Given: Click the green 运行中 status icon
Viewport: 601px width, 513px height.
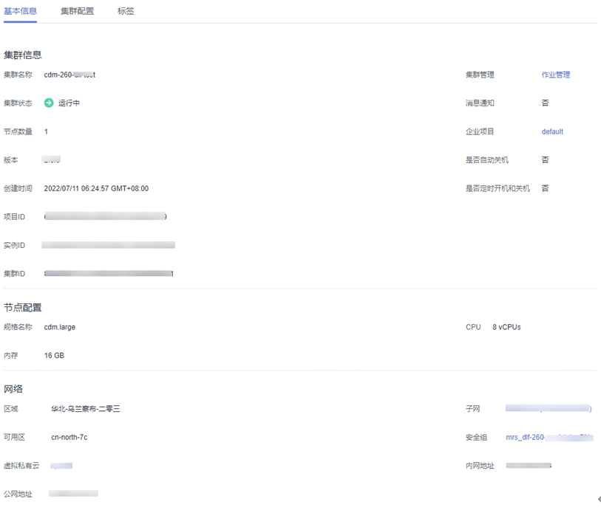Looking at the screenshot, I should pos(49,103).
